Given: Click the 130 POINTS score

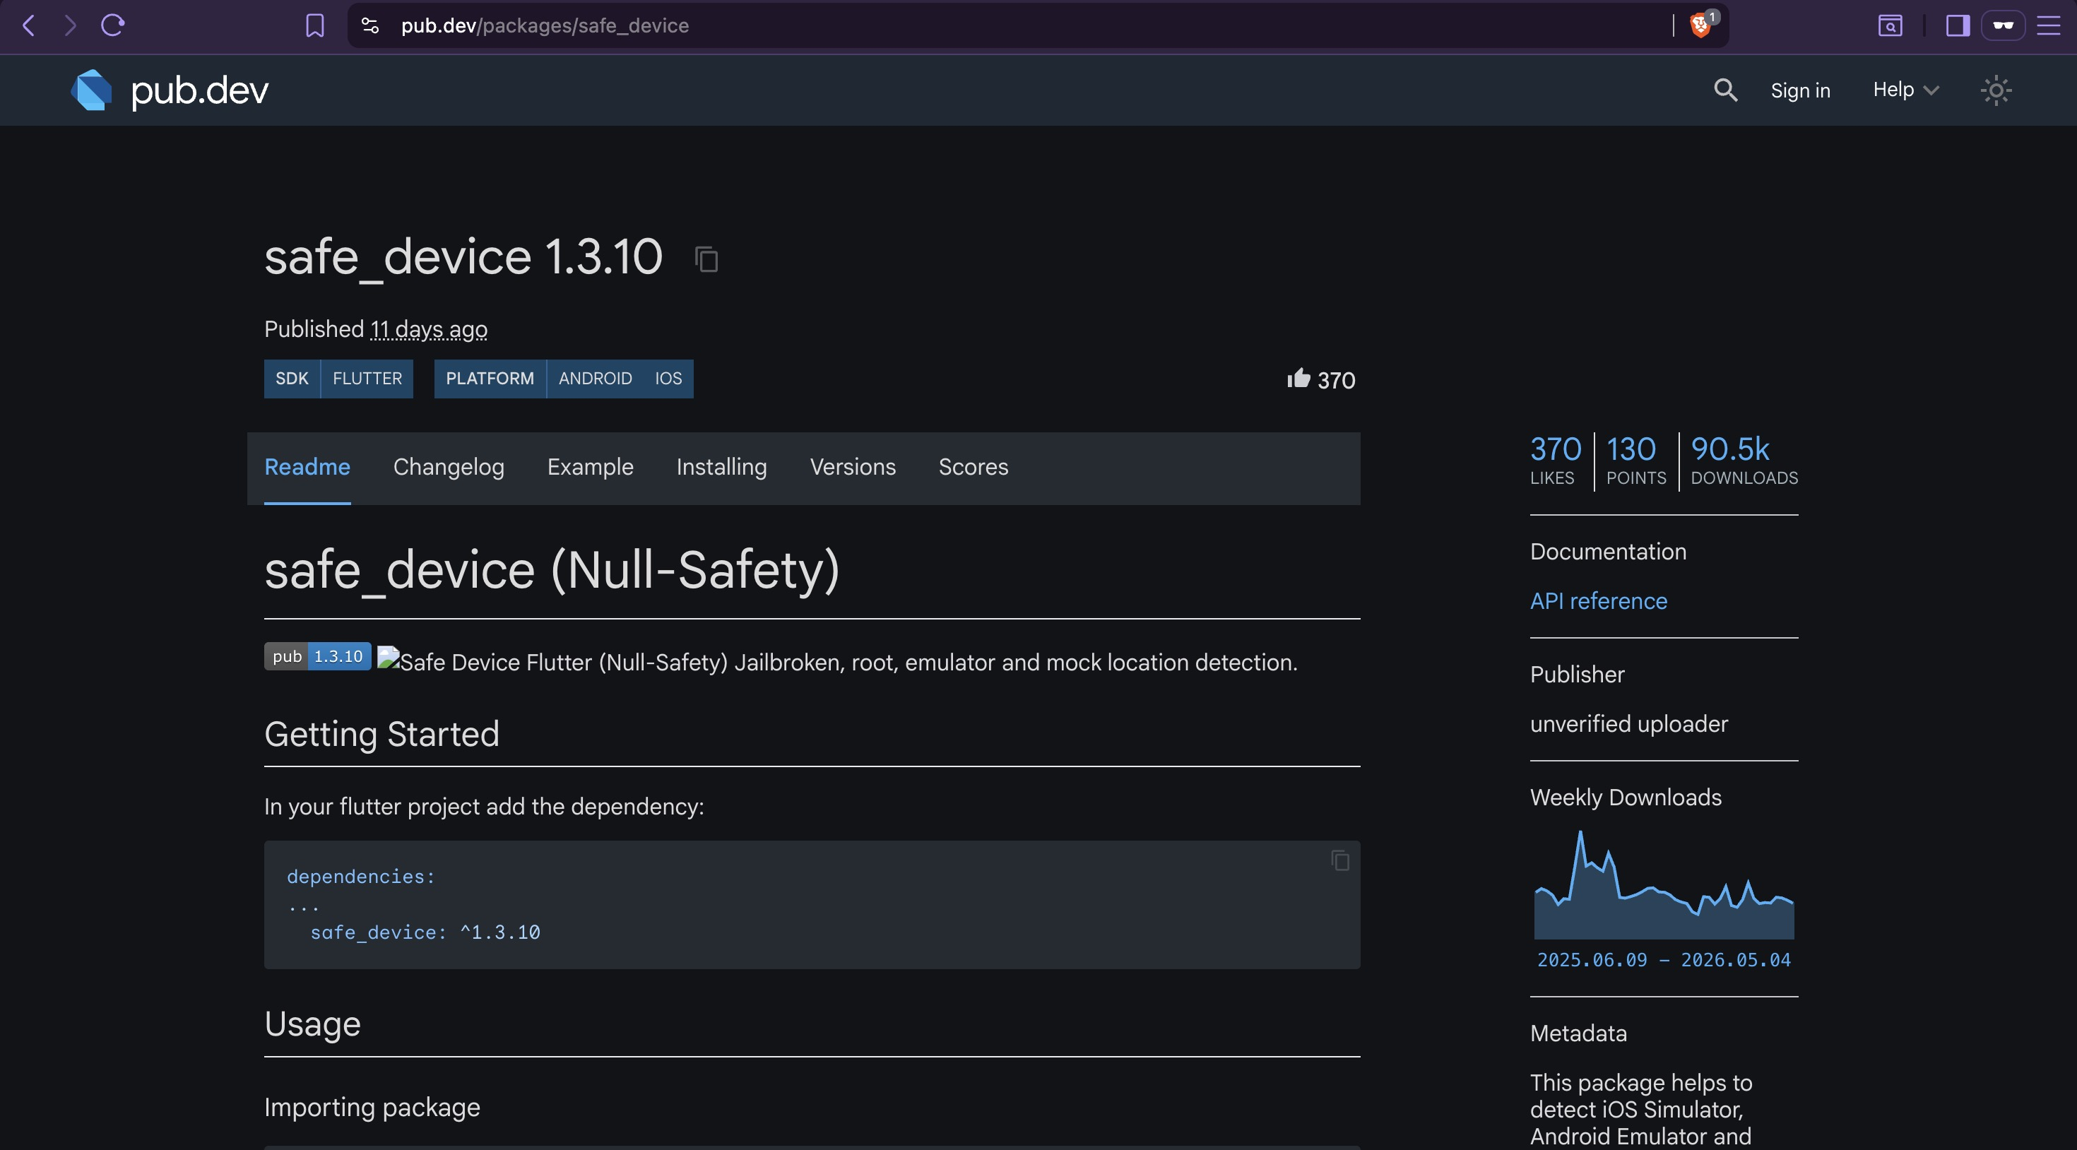Looking at the screenshot, I should (1635, 461).
